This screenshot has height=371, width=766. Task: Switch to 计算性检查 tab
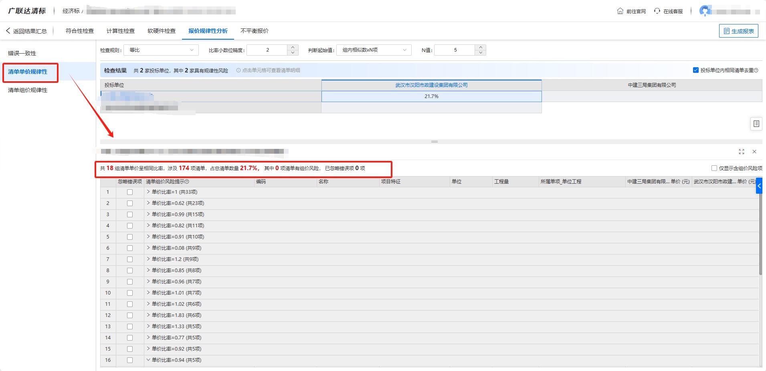[x=121, y=31]
